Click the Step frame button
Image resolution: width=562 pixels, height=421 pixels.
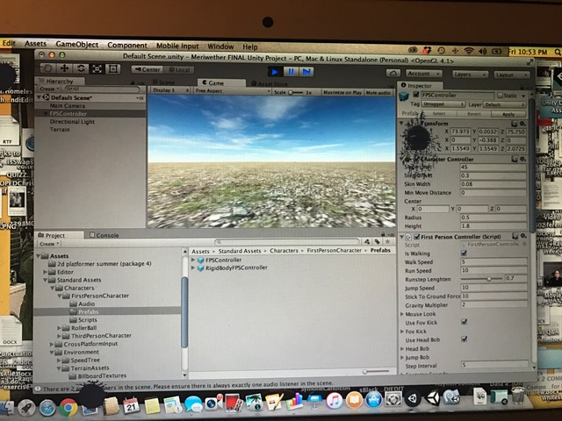[x=307, y=71]
